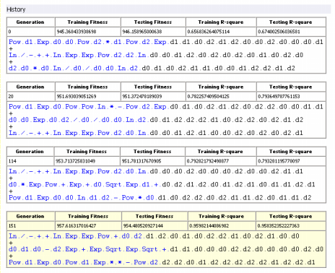Click Testing Fitness header in generation 20 table
335x273 pixels.
[153, 87]
